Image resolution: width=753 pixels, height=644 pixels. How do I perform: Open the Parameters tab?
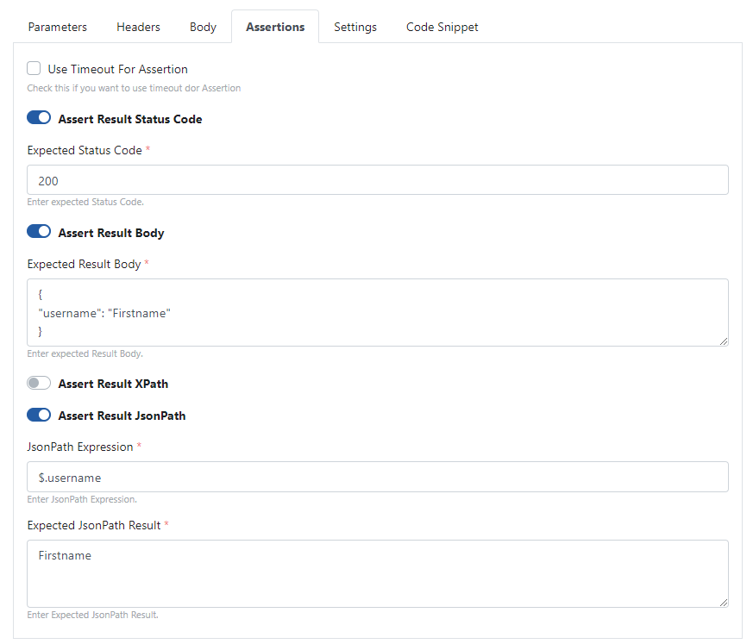(x=57, y=27)
